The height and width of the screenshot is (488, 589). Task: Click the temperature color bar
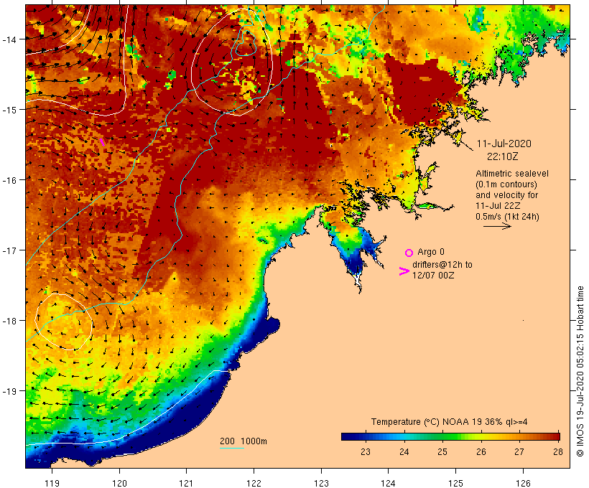[x=450, y=436]
